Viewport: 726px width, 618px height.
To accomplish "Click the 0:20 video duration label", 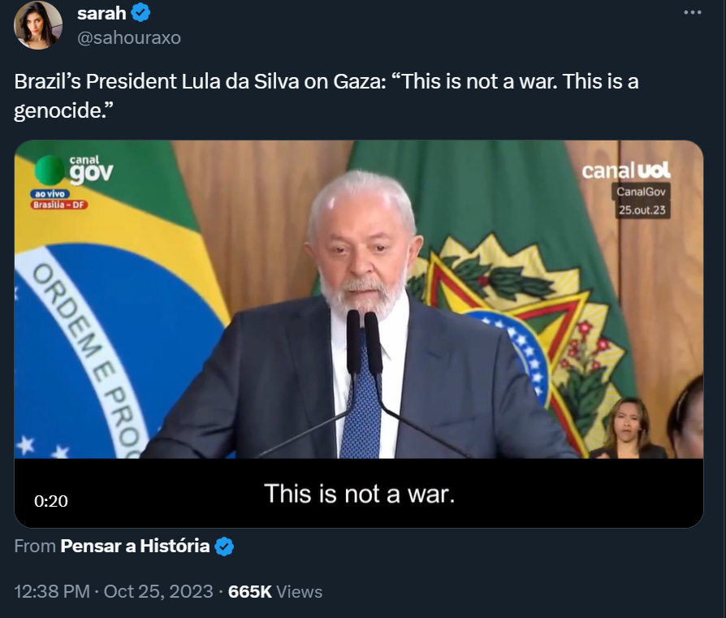I will coord(51,501).
